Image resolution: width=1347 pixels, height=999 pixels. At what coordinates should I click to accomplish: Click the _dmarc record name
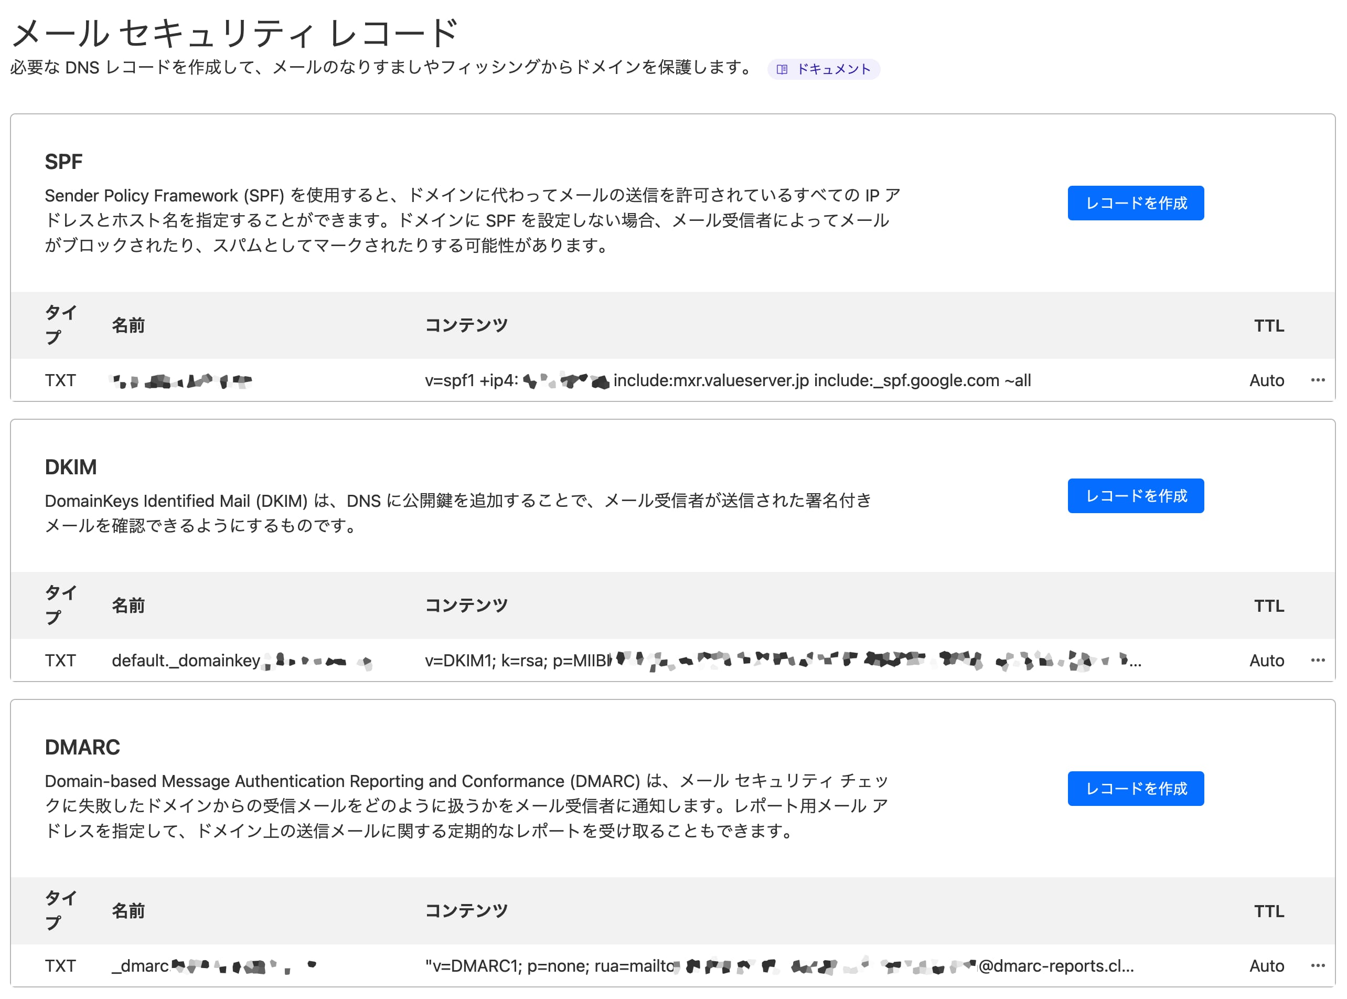(x=214, y=966)
